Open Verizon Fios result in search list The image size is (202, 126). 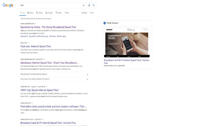pos(48,123)
